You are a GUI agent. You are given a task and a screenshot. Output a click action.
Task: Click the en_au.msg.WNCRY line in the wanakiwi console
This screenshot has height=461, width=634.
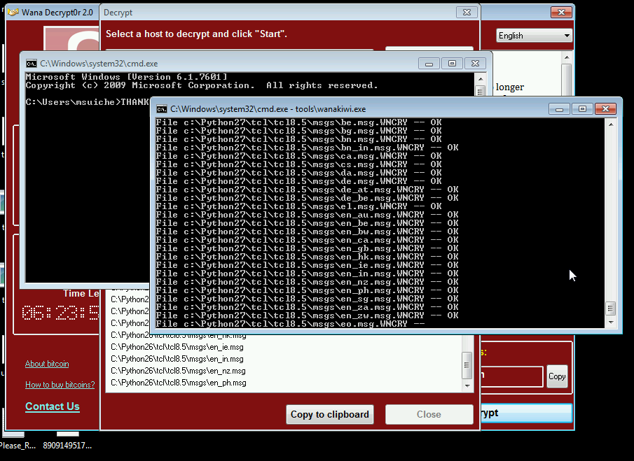coord(308,215)
